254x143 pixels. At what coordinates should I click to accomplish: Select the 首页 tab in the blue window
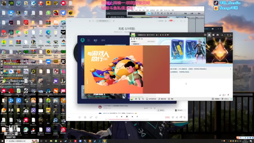pyautogui.click(x=96, y=40)
